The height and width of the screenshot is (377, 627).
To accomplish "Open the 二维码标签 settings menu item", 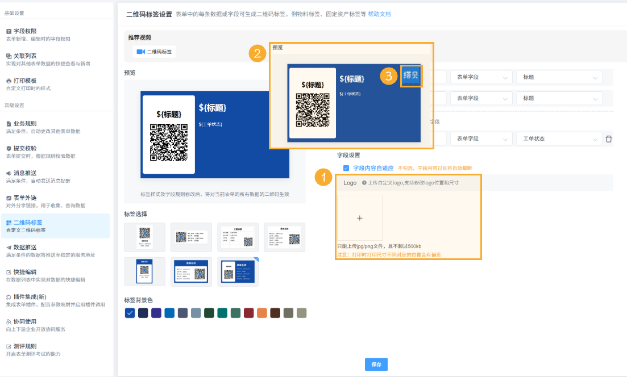I will [56, 226].
